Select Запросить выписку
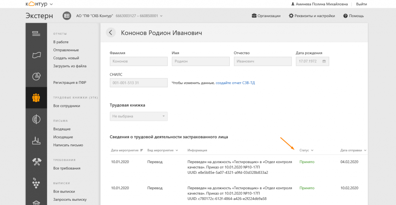The image size is (396, 205). (70, 200)
